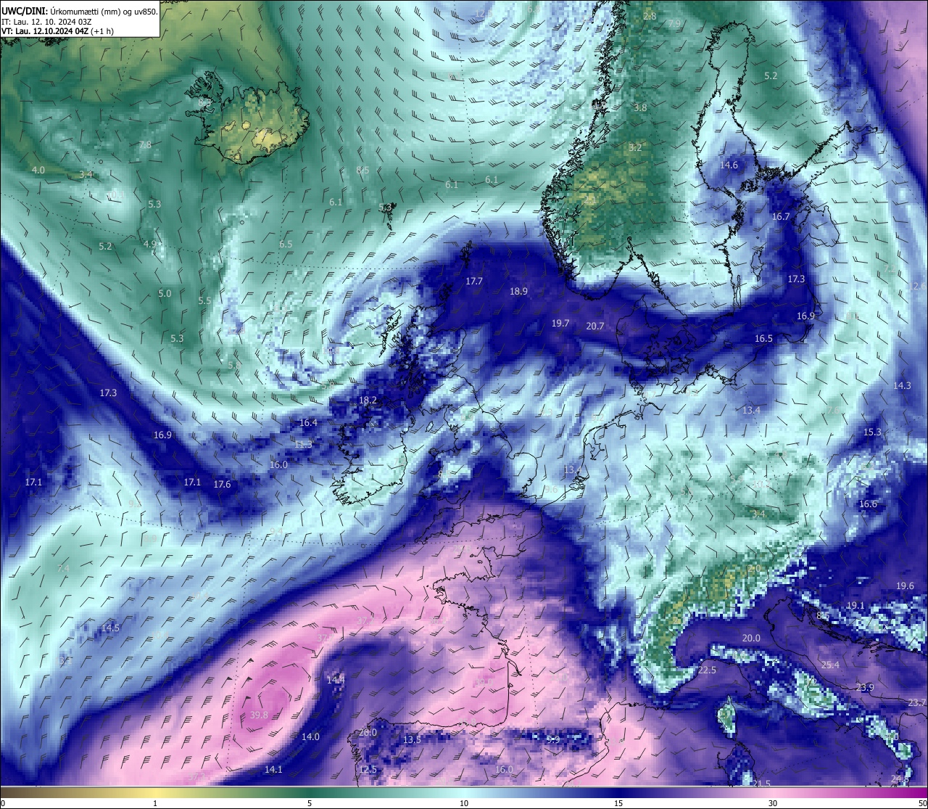This screenshot has height=809, width=928.
Task: Click the 14.3 value on the map
Action: [902, 385]
